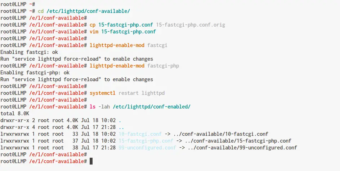Image resolution: width=340 pixels, height=171 pixels.
Task: Click the "Enabling fastcgi-php: ok" output line
Action: (35, 73)
